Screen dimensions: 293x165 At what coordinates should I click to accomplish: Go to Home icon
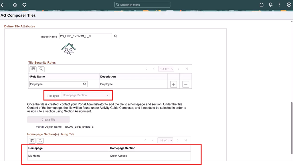tap(262, 5)
